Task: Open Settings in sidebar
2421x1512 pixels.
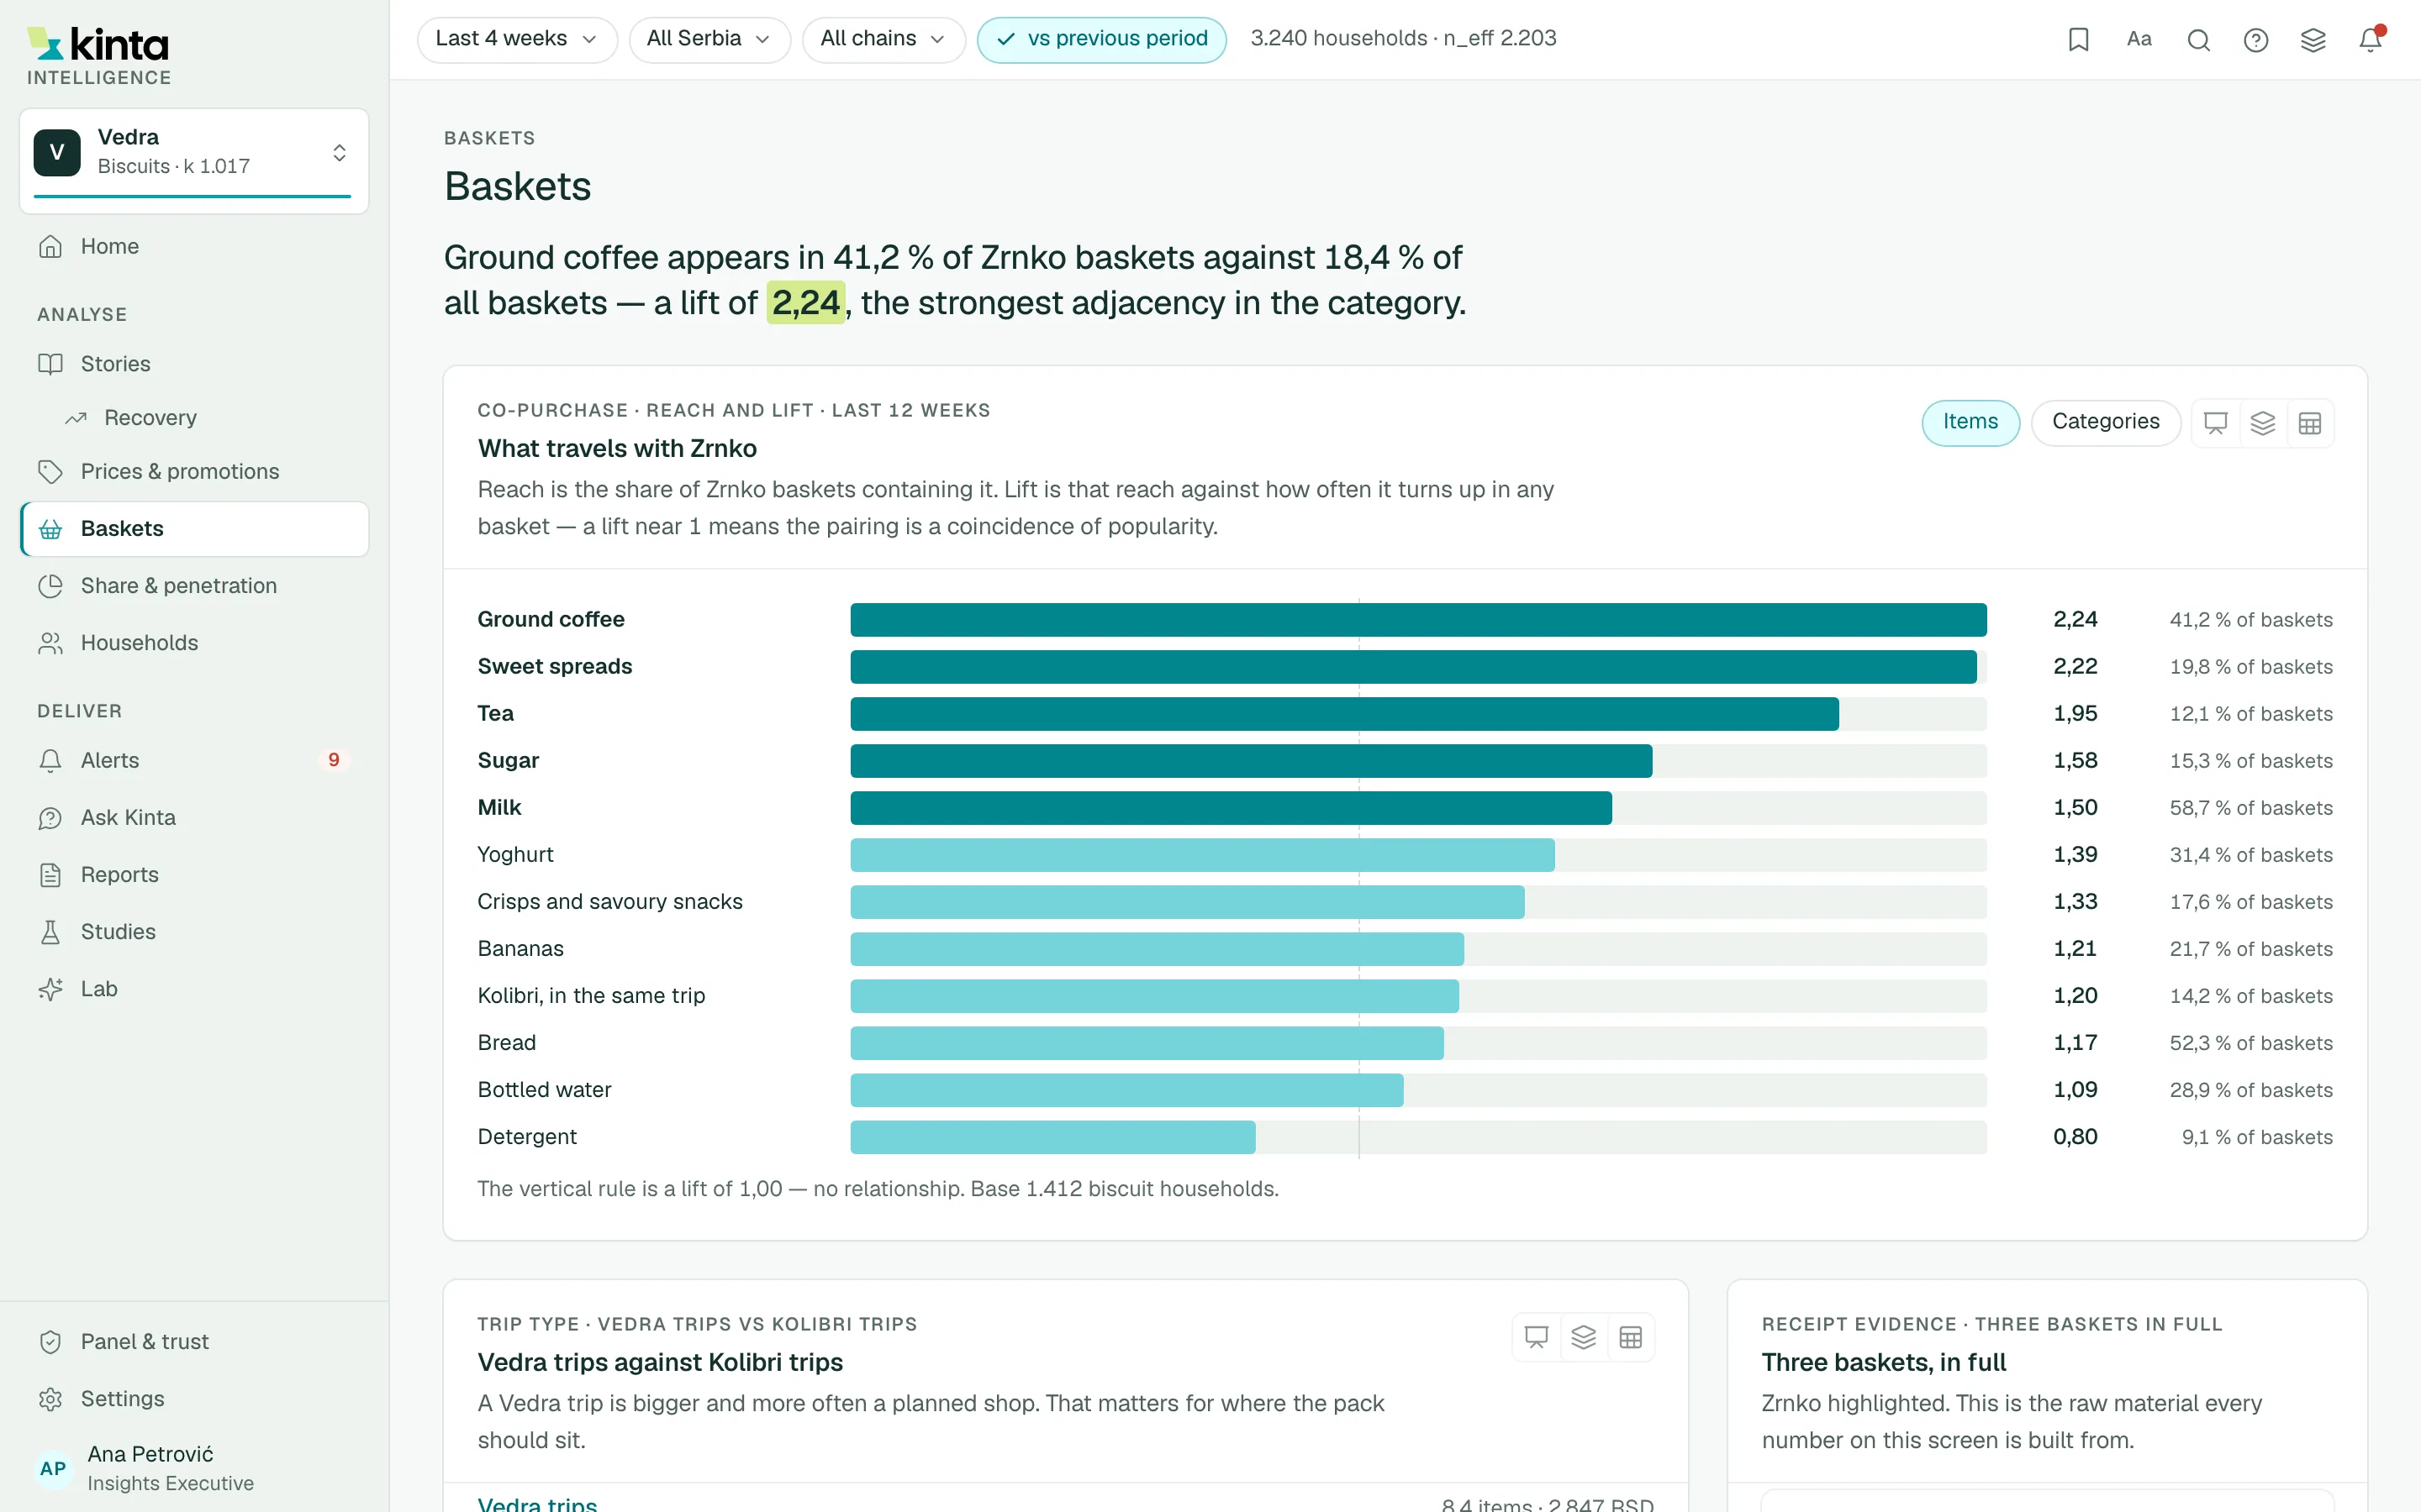Action: 194,1399
